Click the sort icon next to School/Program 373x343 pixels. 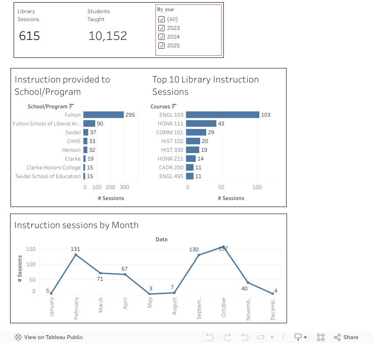(x=72, y=106)
